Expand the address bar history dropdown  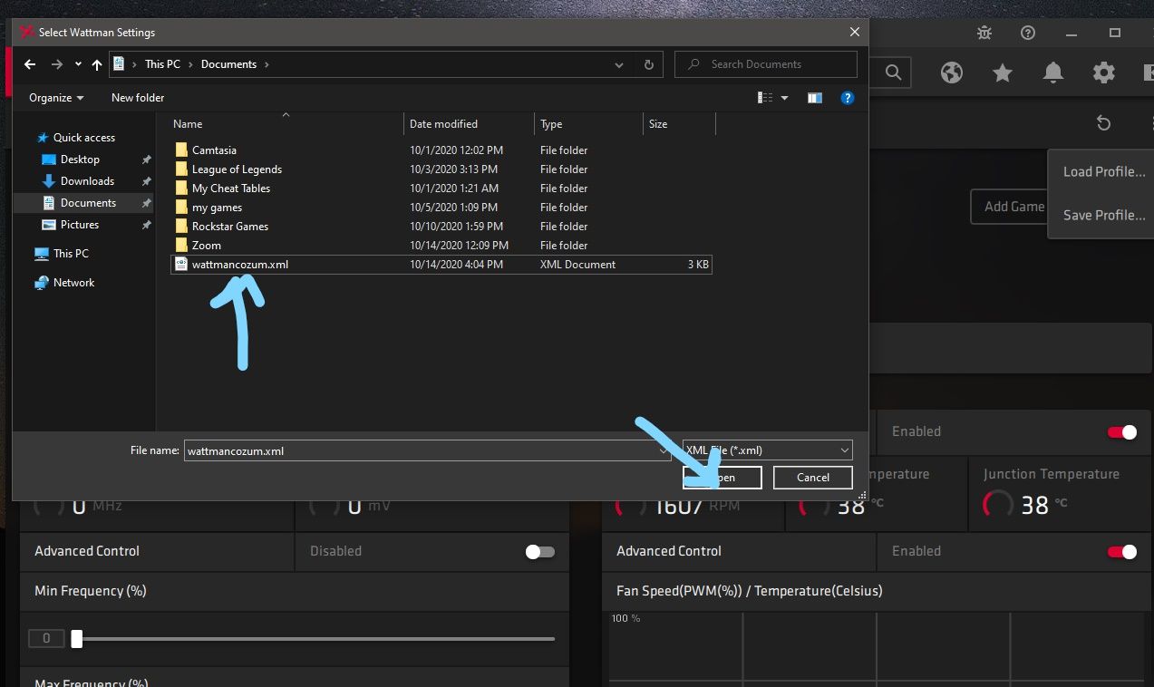coord(619,64)
